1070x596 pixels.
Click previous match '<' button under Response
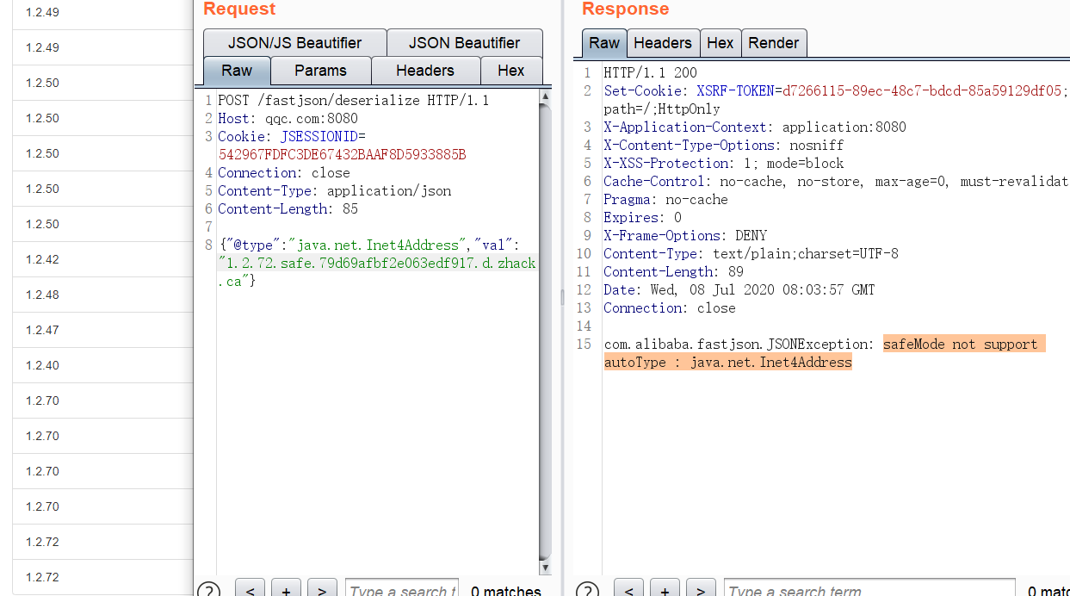pyautogui.click(x=628, y=590)
